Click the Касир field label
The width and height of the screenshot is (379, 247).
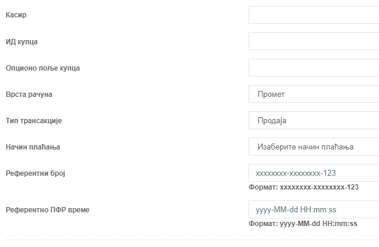point(16,15)
